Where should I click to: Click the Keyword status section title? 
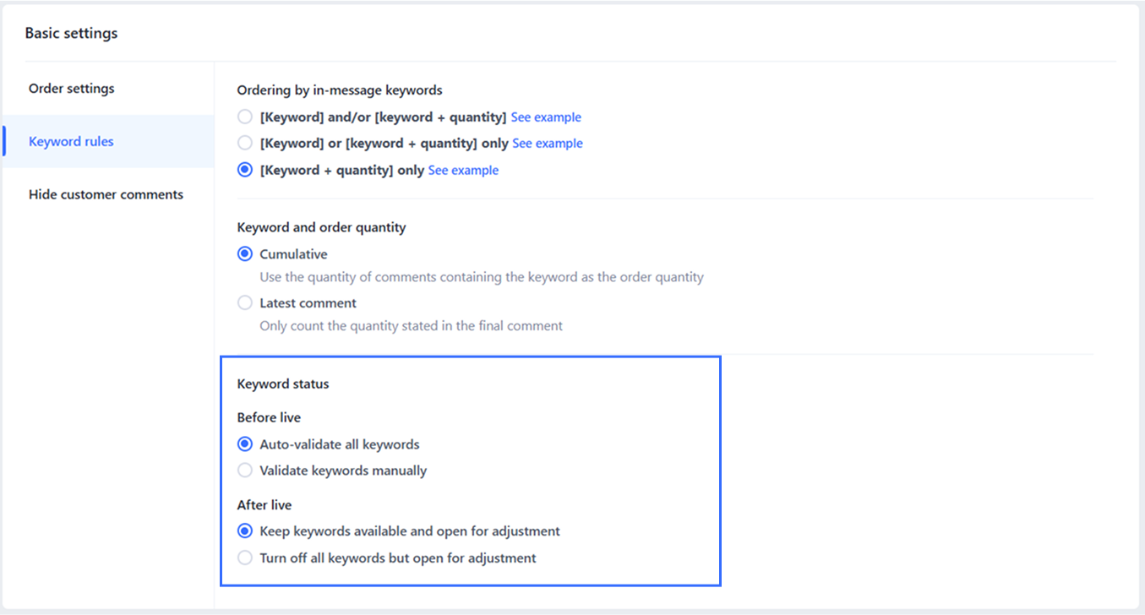coord(283,384)
